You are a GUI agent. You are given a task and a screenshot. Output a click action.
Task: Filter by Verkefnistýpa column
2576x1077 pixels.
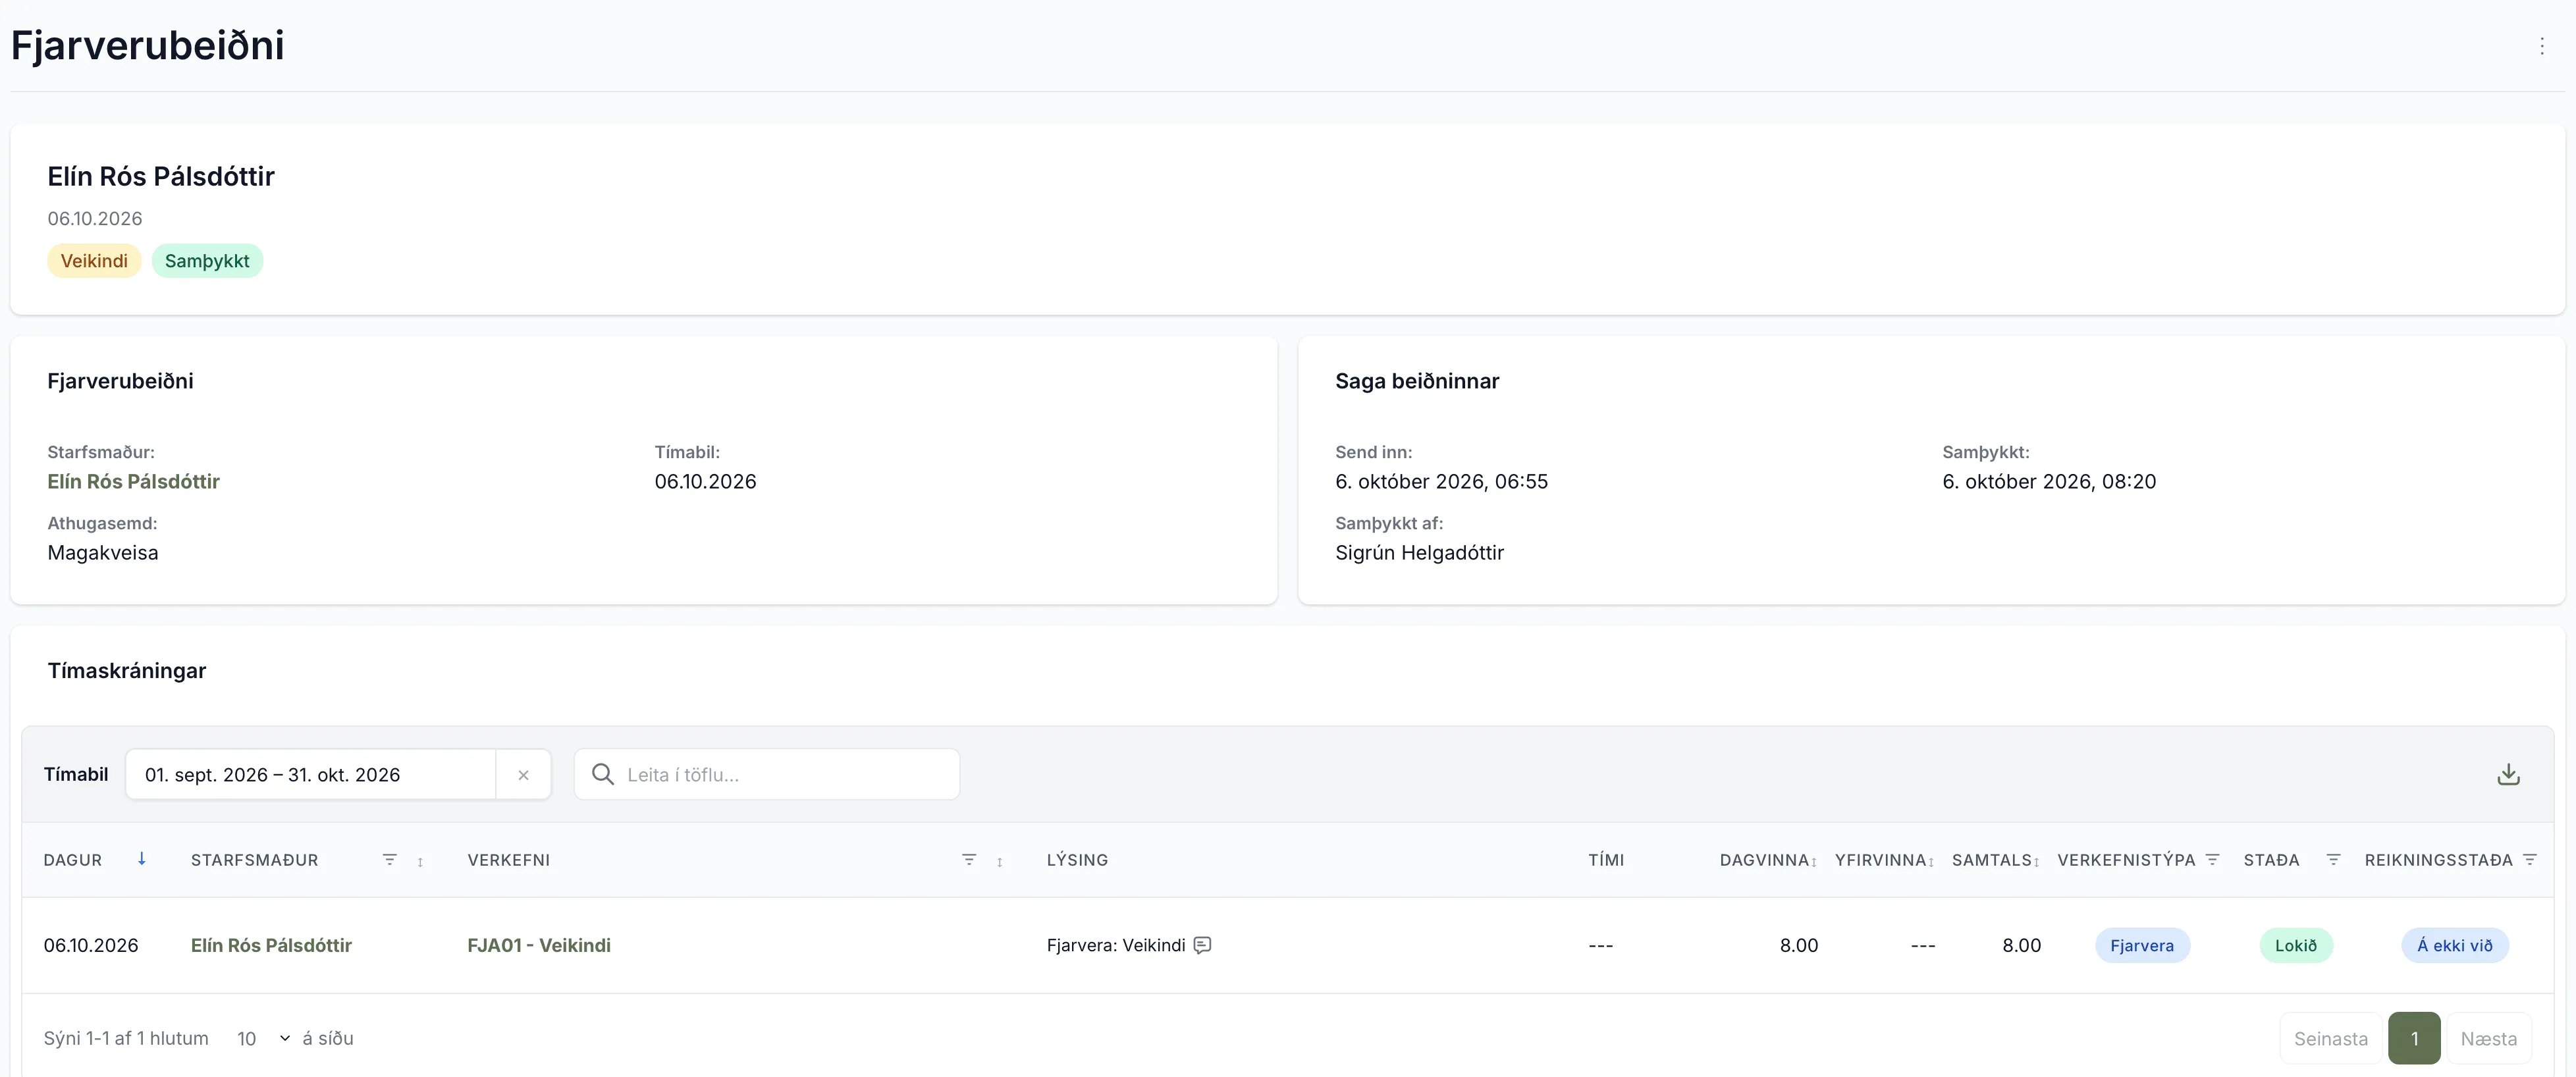pos(2213,859)
